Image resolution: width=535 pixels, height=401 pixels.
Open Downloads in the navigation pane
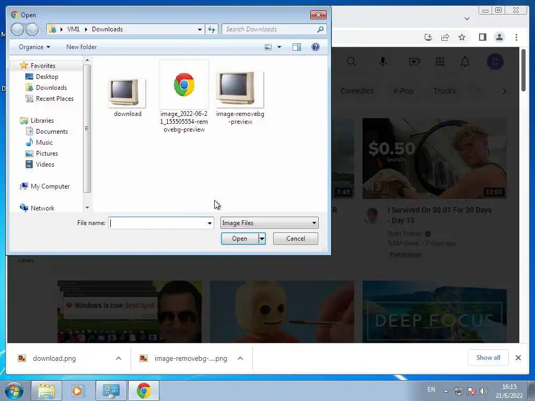click(51, 88)
